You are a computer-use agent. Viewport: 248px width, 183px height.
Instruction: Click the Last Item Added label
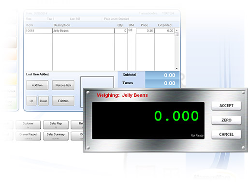38,75
